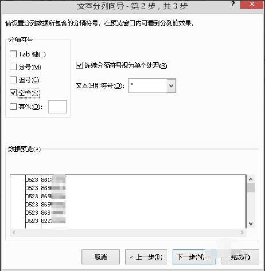Enable the 其他(O) delimiter checkbox
The image size is (265, 271).
click(13, 107)
